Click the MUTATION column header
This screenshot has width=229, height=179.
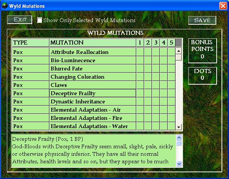click(93, 43)
